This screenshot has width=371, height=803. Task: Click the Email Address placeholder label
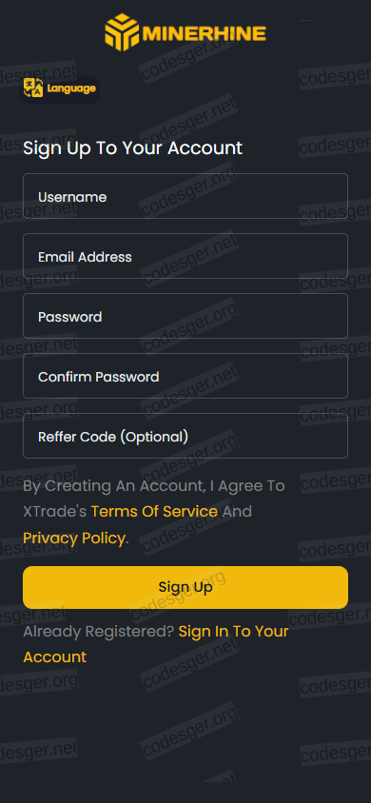point(85,257)
